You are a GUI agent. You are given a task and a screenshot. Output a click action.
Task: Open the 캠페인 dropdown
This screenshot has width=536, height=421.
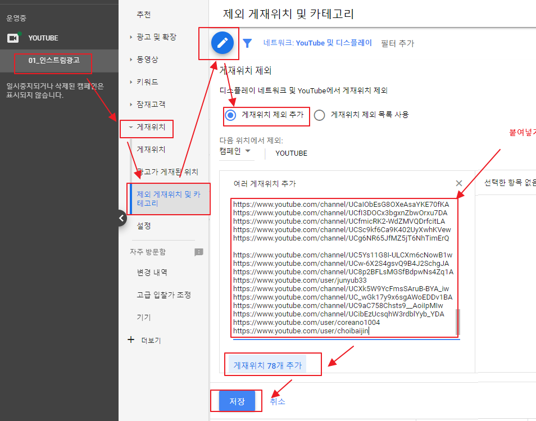pyautogui.click(x=235, y=151)
